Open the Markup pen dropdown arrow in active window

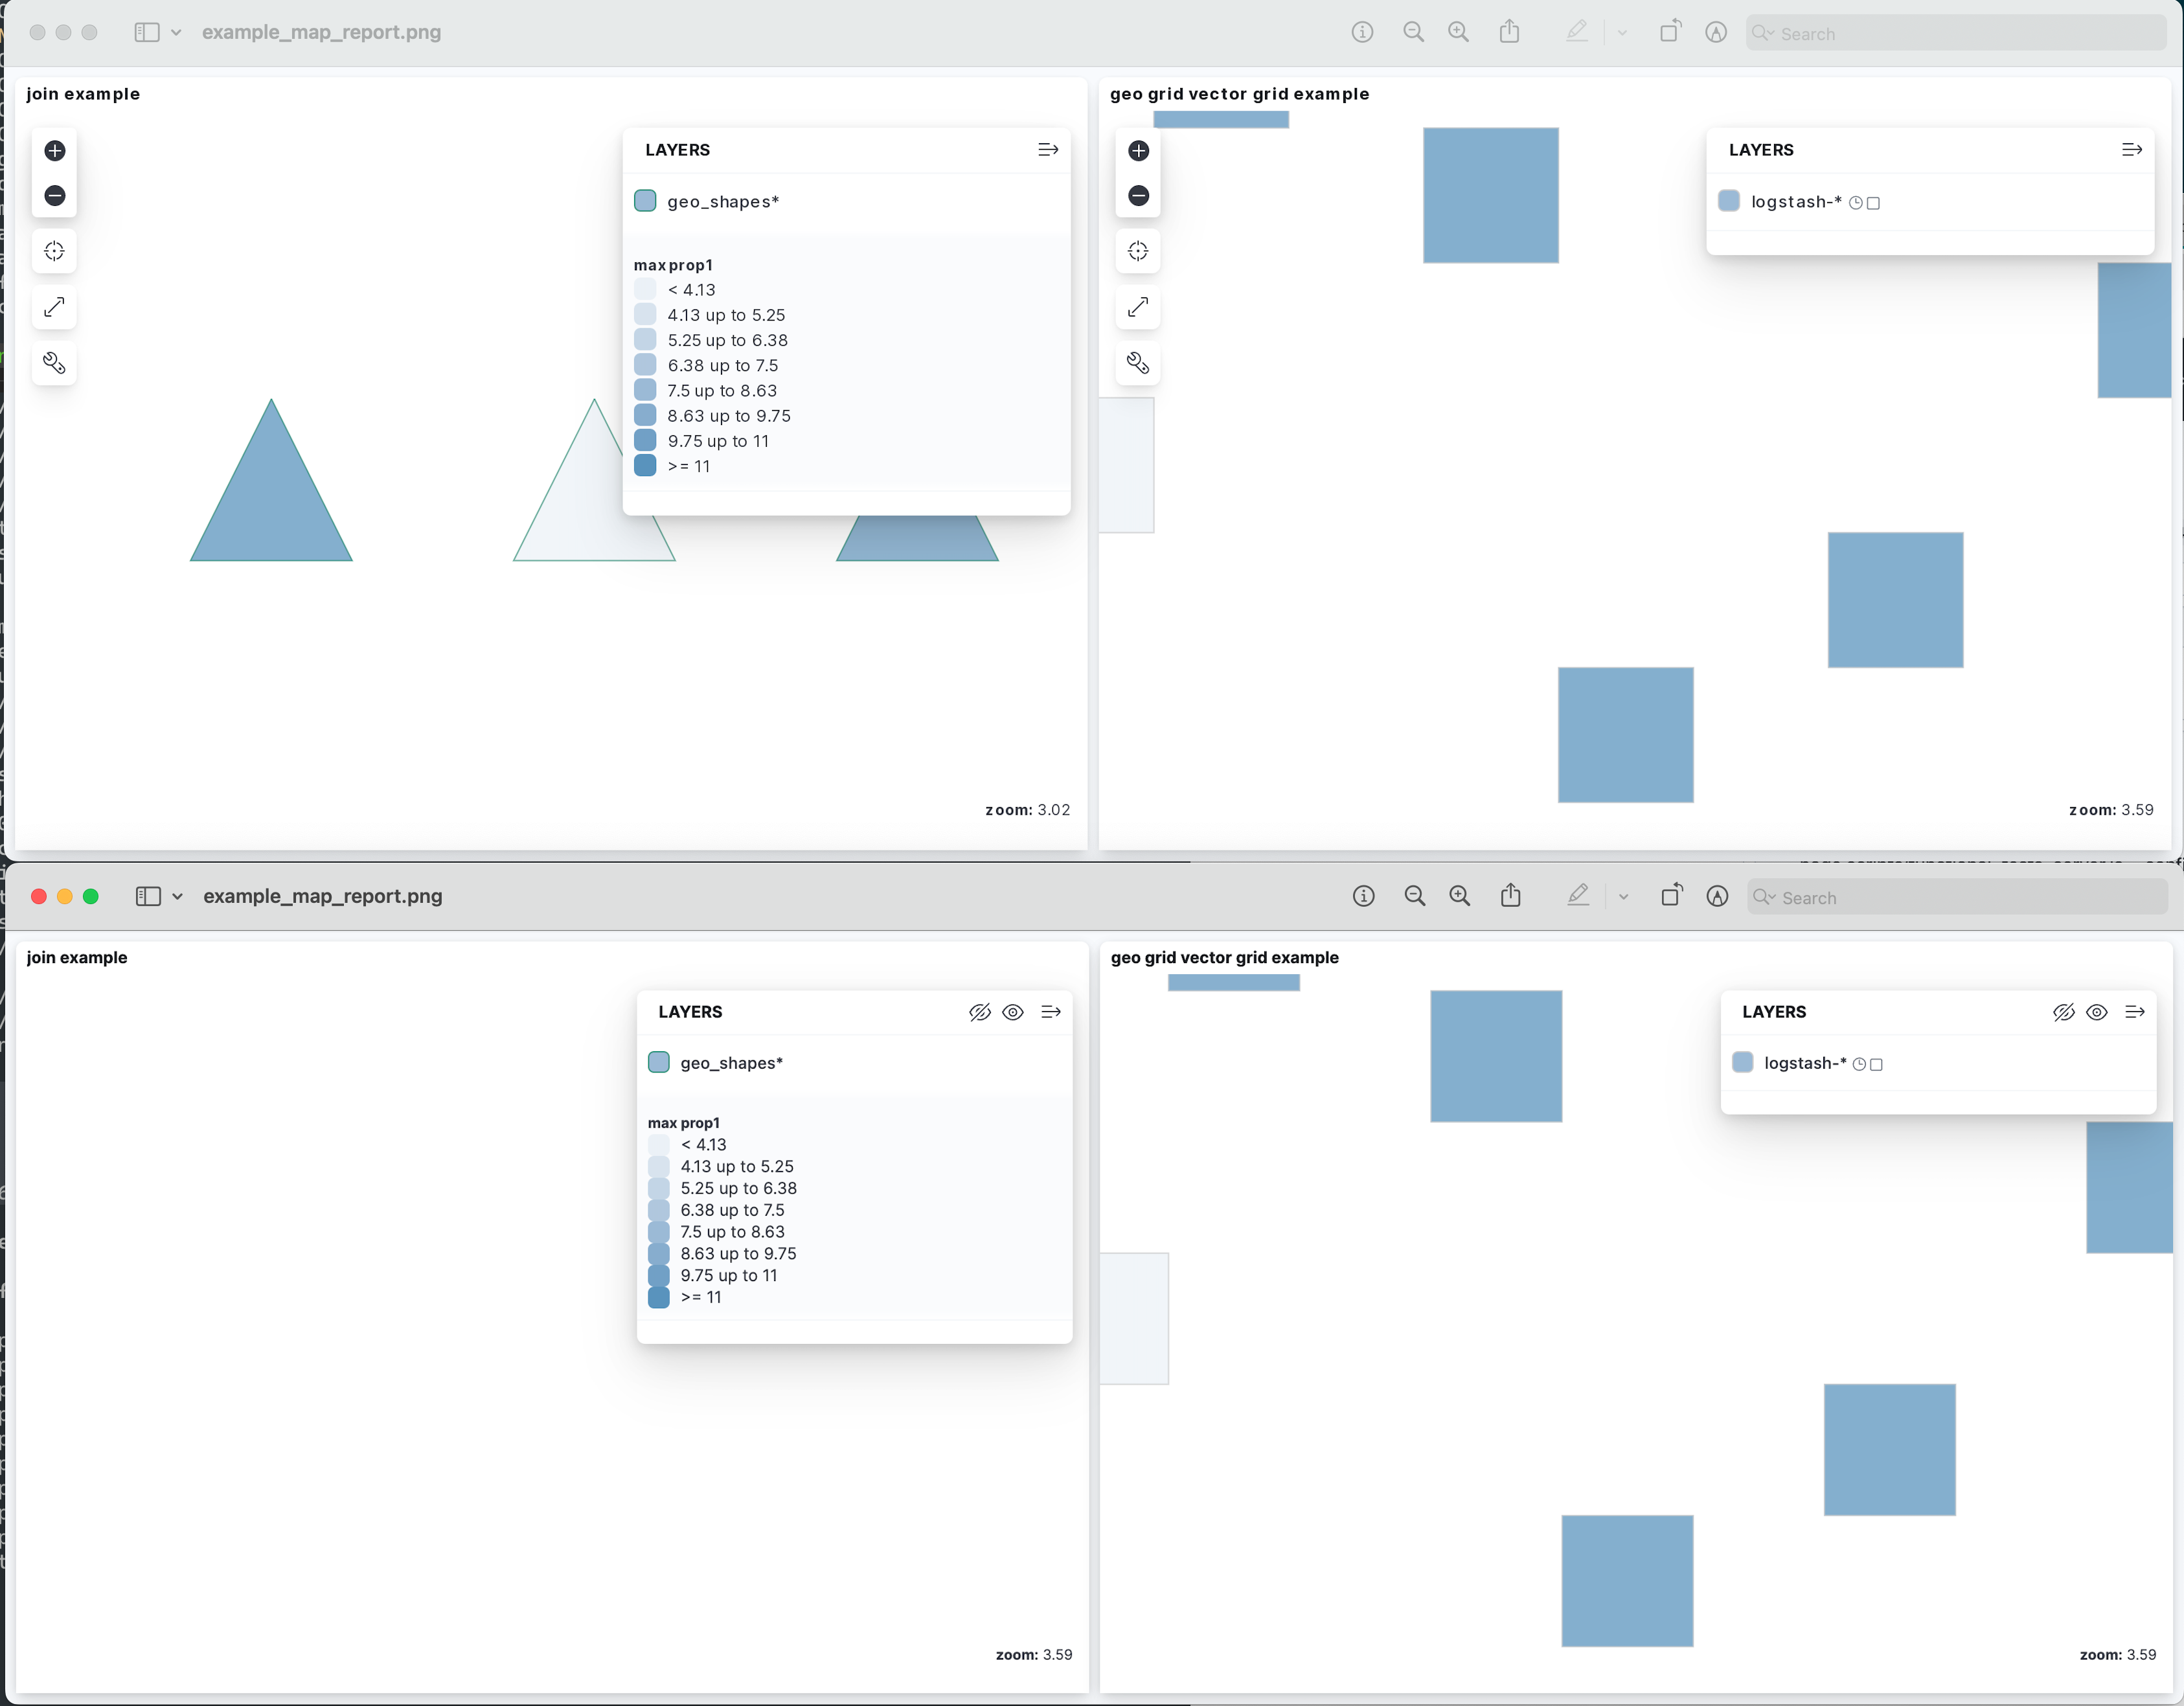[1623, 897]
